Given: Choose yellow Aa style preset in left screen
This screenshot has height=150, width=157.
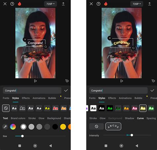Looking at the screenshot, I should click(47, 108).
